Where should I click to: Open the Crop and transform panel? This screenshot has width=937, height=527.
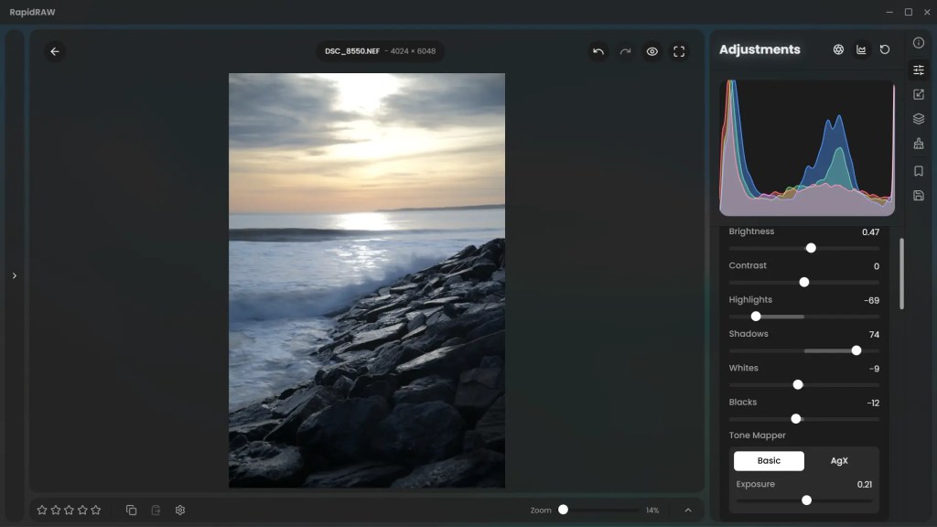tap(919, 94)
